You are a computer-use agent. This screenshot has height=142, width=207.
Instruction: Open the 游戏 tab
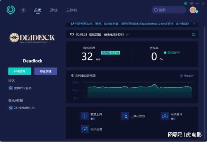[x=54, y=10]
